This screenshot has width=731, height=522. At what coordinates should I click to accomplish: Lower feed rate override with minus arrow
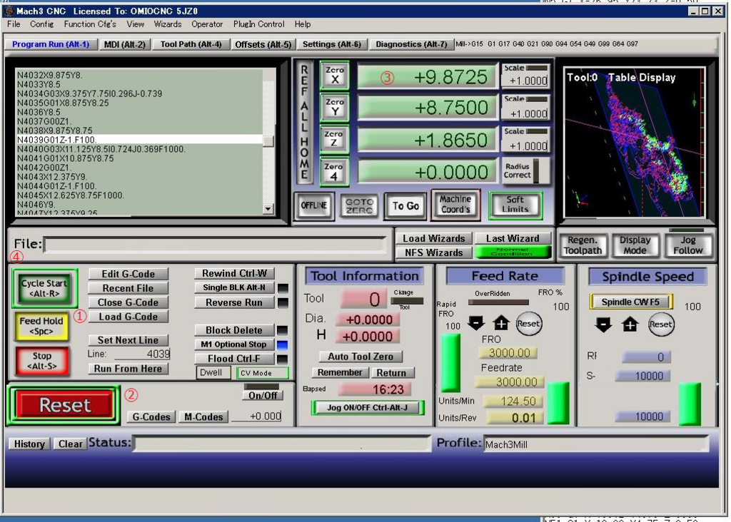(x=476, y=323)
